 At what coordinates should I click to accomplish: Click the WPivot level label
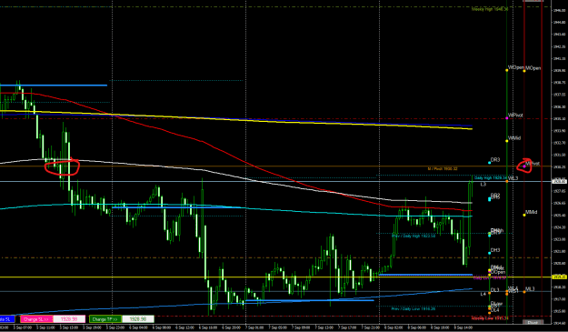point(515,116)
